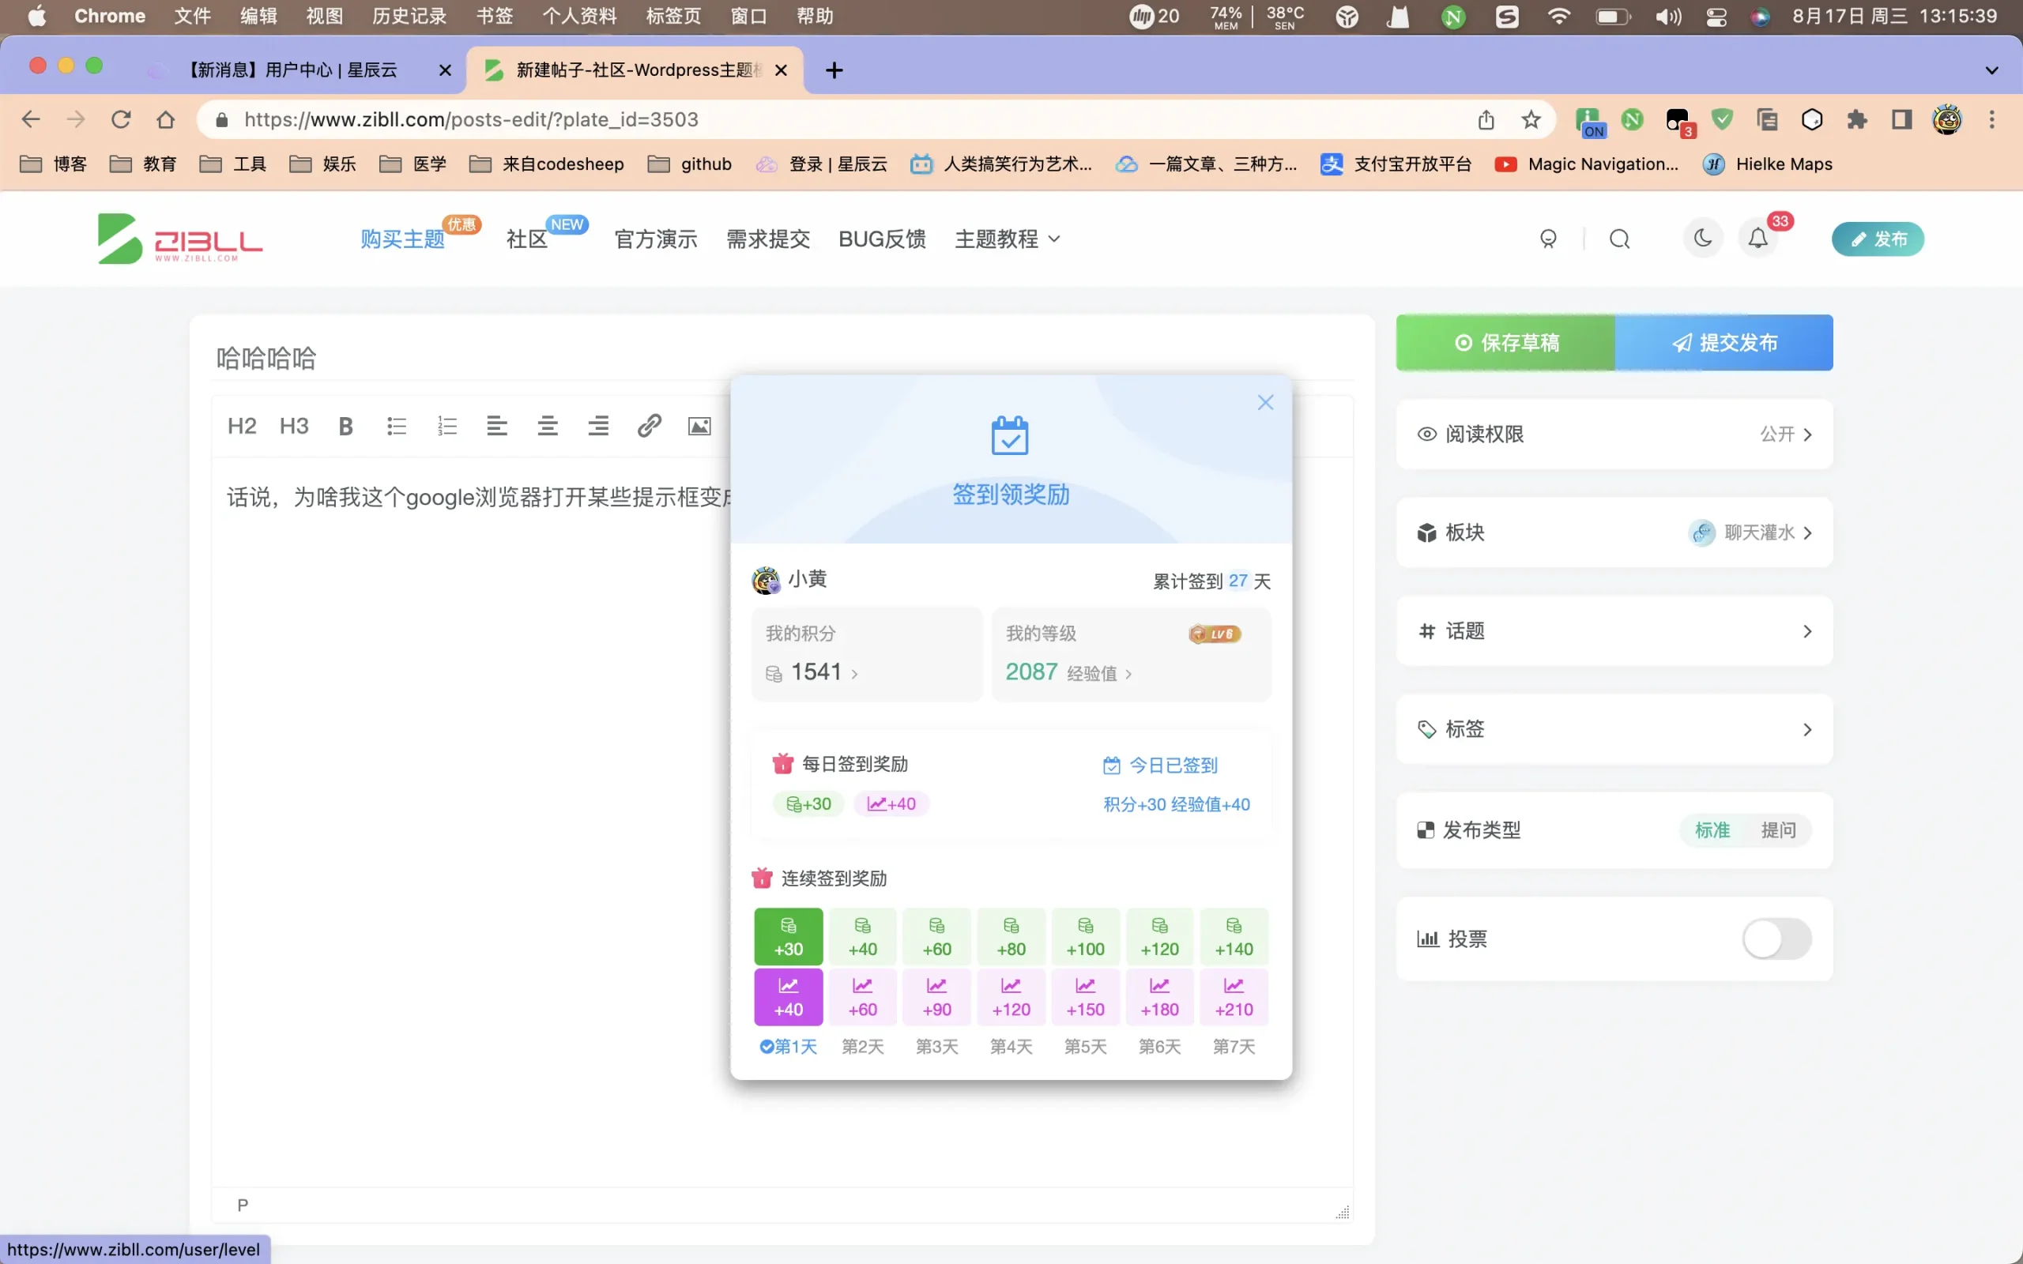This screenshot has height=1264, width=2023.
Task: Click 保存草稿 save draft button
Action: click(x=1505, y=343)
